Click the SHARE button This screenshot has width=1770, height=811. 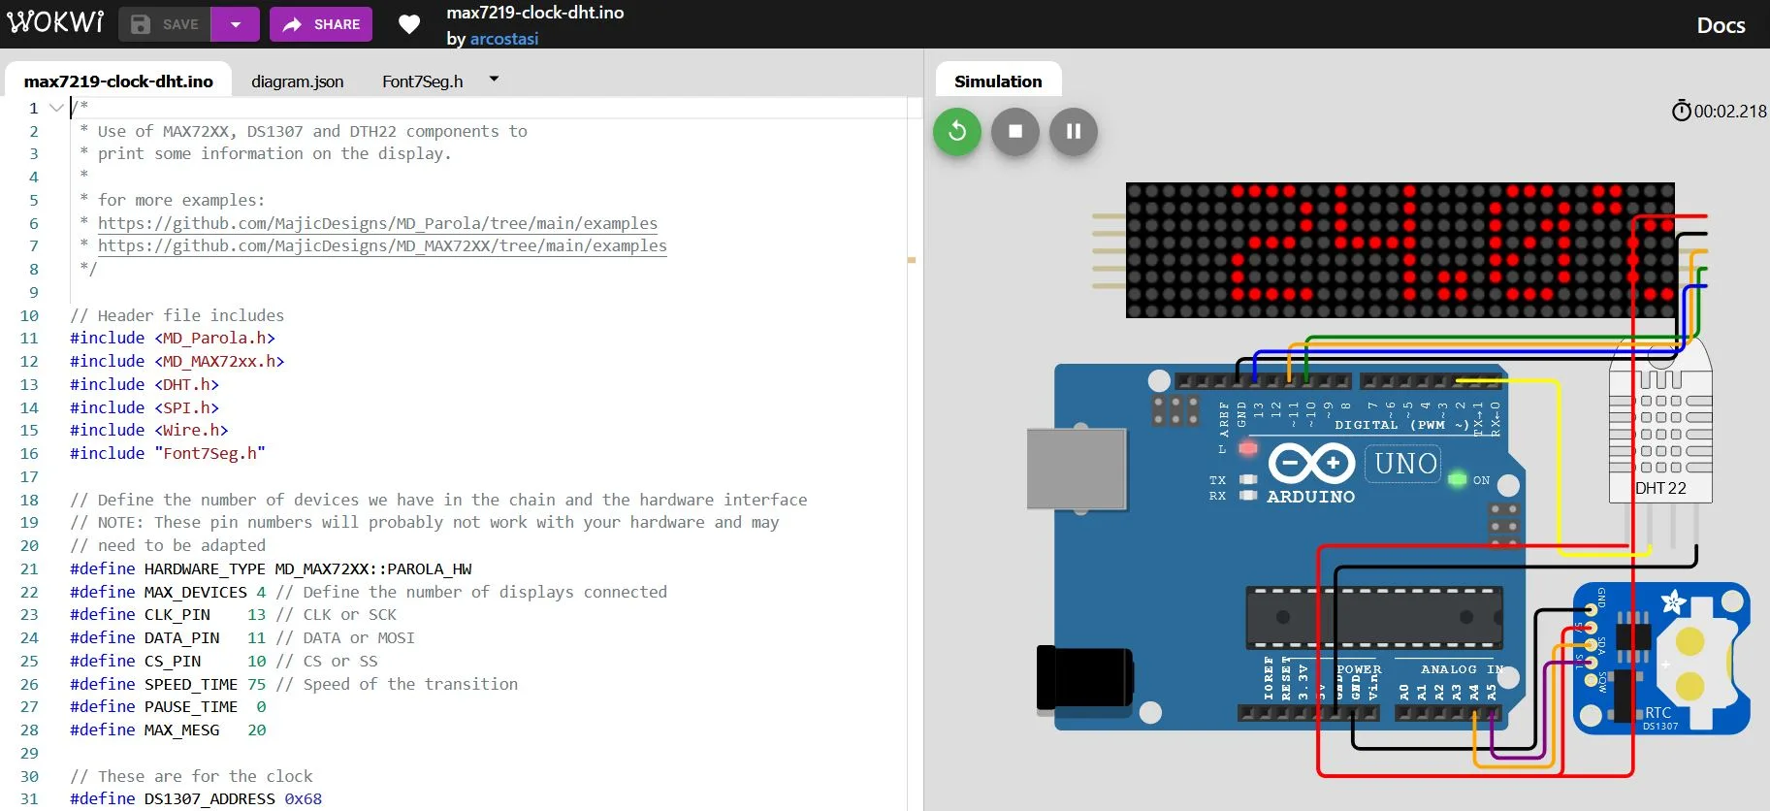pyautogui.click(x=321, y=24)
